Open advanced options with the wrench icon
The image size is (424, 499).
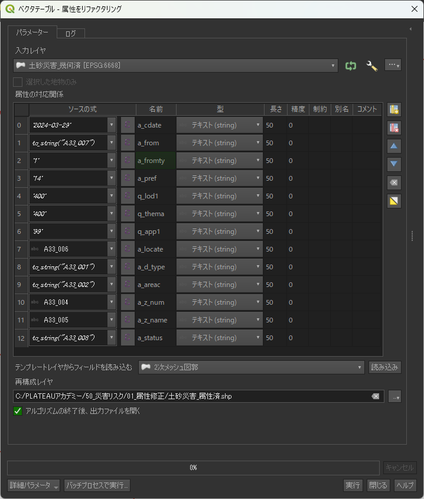click(x=371, y=66)
